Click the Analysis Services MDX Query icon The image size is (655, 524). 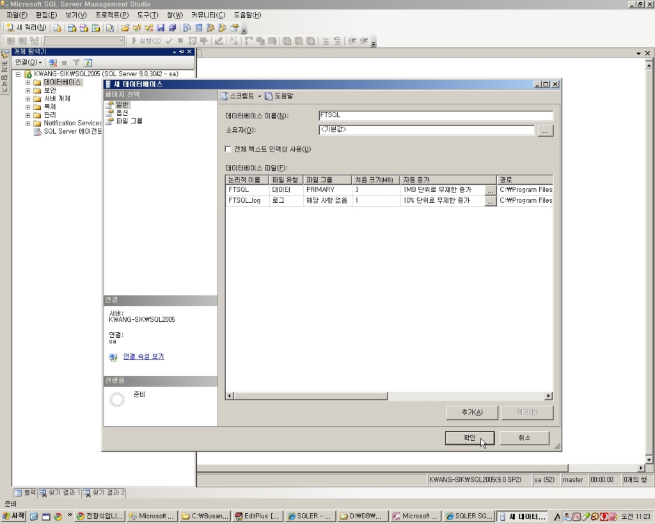pyautogui.click(x=72, y=28)
